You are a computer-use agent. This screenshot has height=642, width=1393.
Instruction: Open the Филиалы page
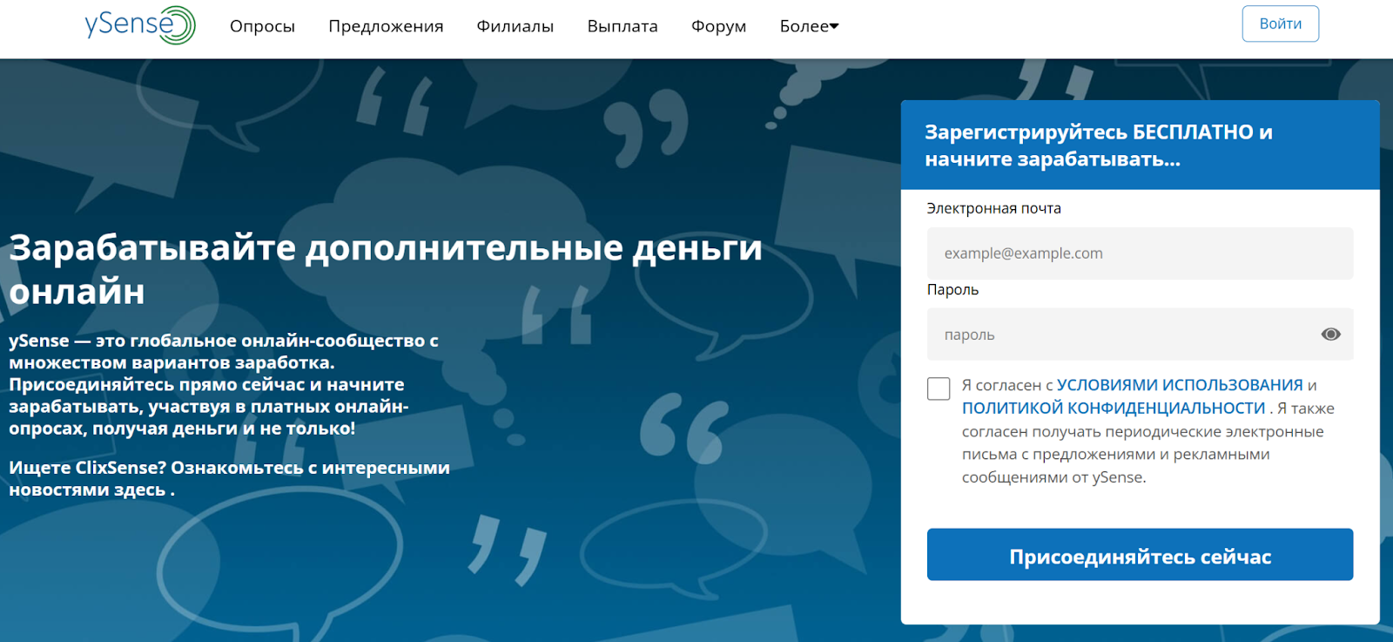click(x=515, y=26)
